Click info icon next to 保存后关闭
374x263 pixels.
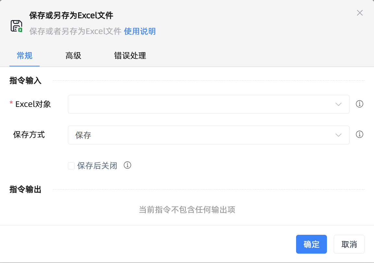click(128, 166)
